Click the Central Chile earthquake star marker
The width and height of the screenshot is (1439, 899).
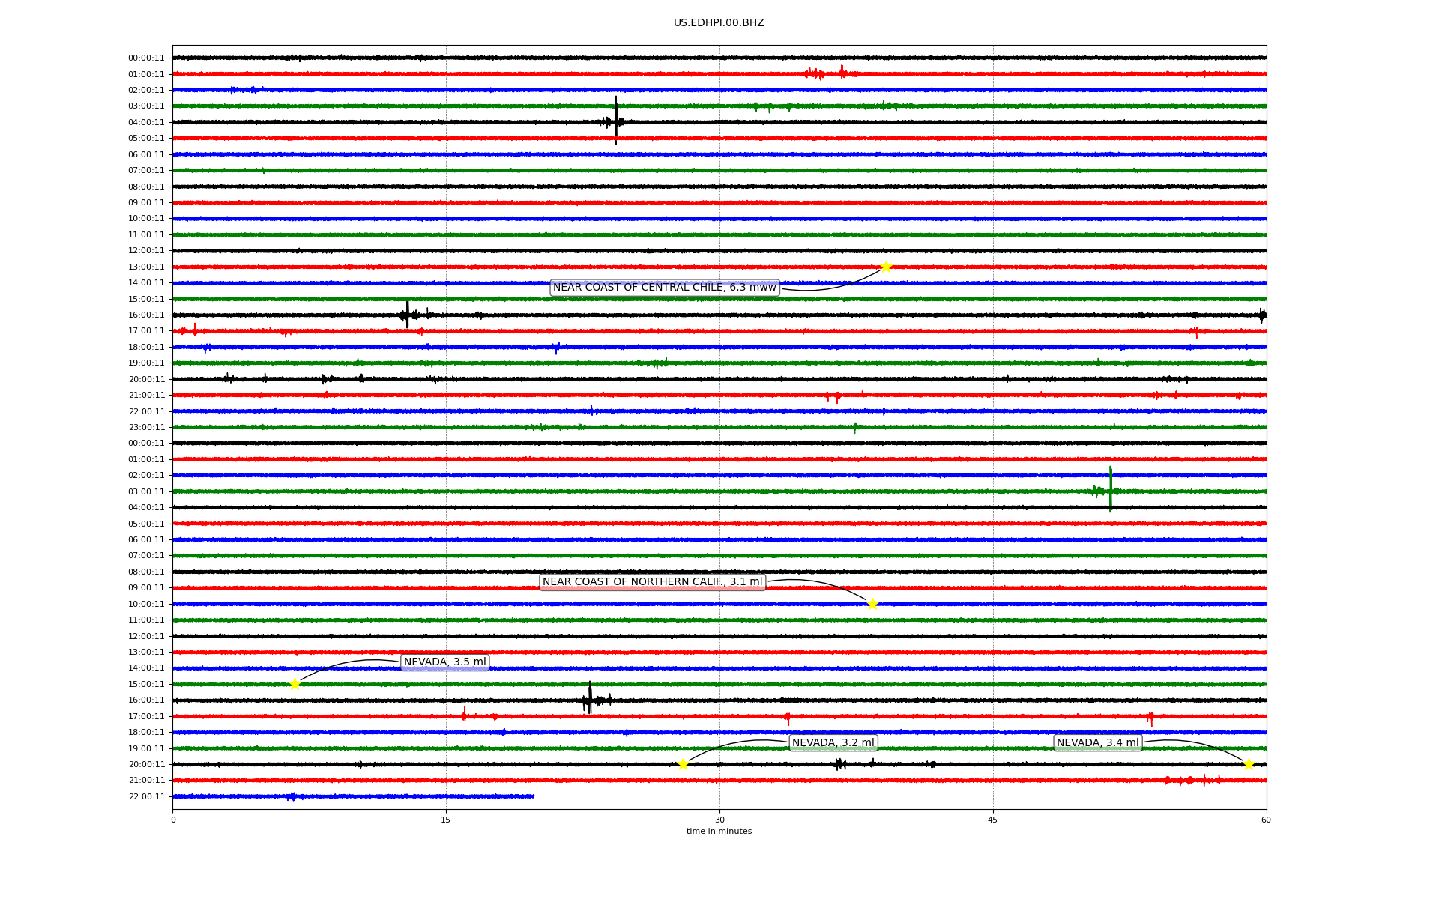coord(886,267)
